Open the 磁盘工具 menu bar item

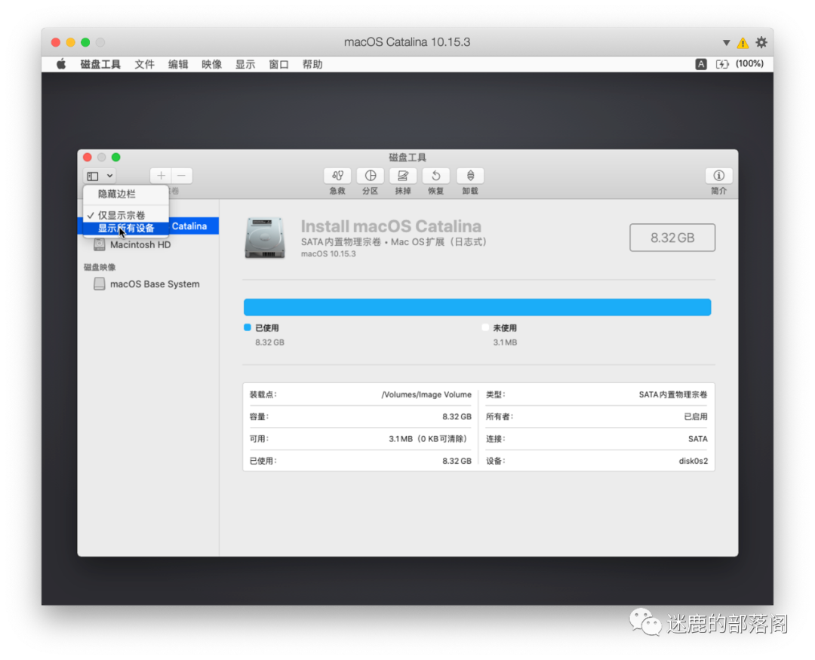point(100,64)
